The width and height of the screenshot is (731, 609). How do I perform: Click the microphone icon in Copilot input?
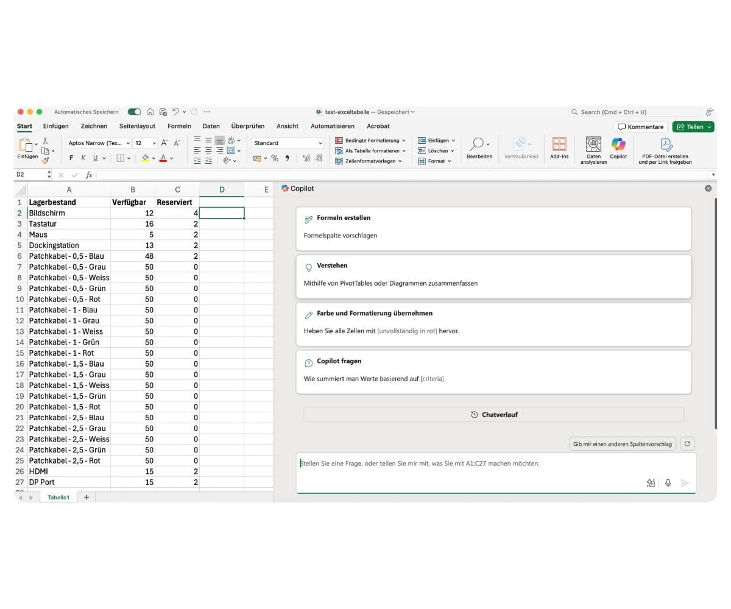[668, 483]
